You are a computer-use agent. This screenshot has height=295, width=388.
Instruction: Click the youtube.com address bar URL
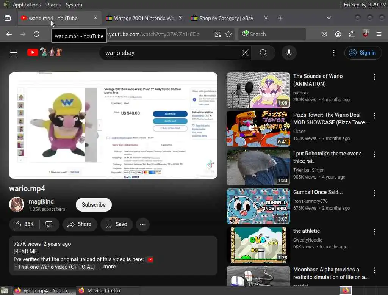pos(154,34)
